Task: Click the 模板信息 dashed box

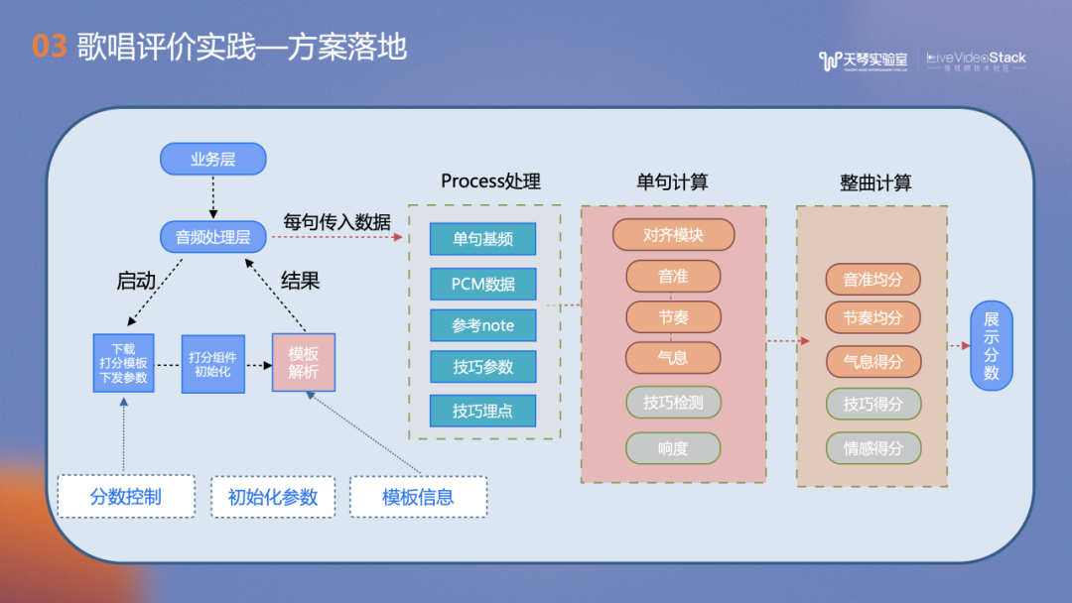Action: (x=419, y=497)
